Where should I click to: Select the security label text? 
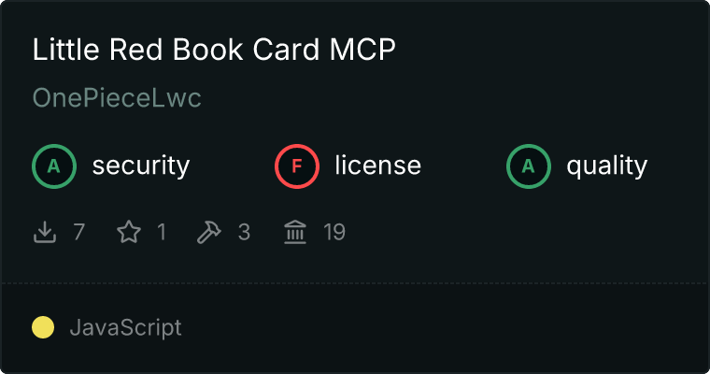(x=141, y=165)
